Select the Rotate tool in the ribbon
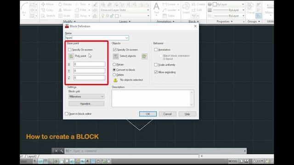Screen dimensions: 294x165 pyautogui.click(x=65, y=4)
